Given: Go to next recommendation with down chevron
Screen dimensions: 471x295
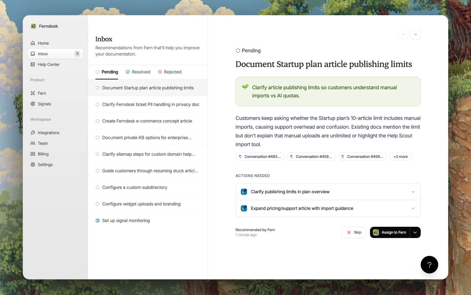Looking at the screenshot, I should pyautogui.click(x=416, y=34).
